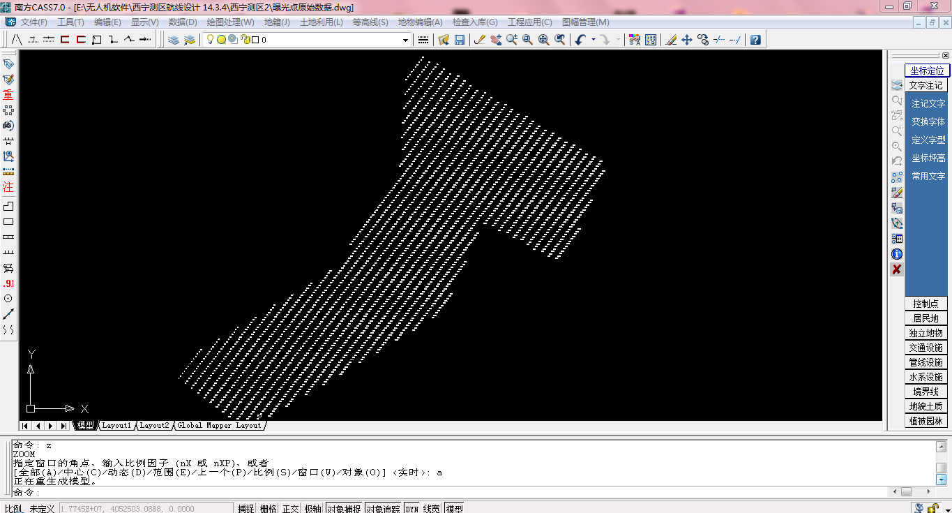
Task: Select 坐标坪高 in the right panel
Action: [x=928, y=158]
